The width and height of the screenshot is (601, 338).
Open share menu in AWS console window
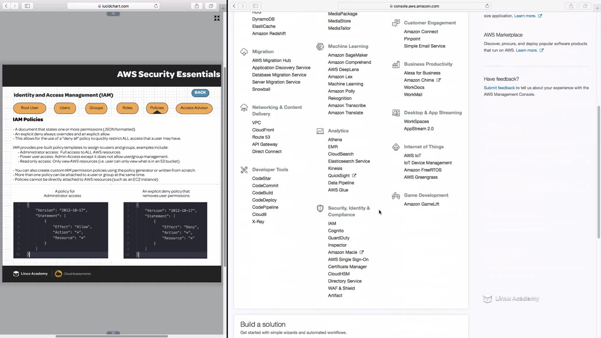(571, 6)
